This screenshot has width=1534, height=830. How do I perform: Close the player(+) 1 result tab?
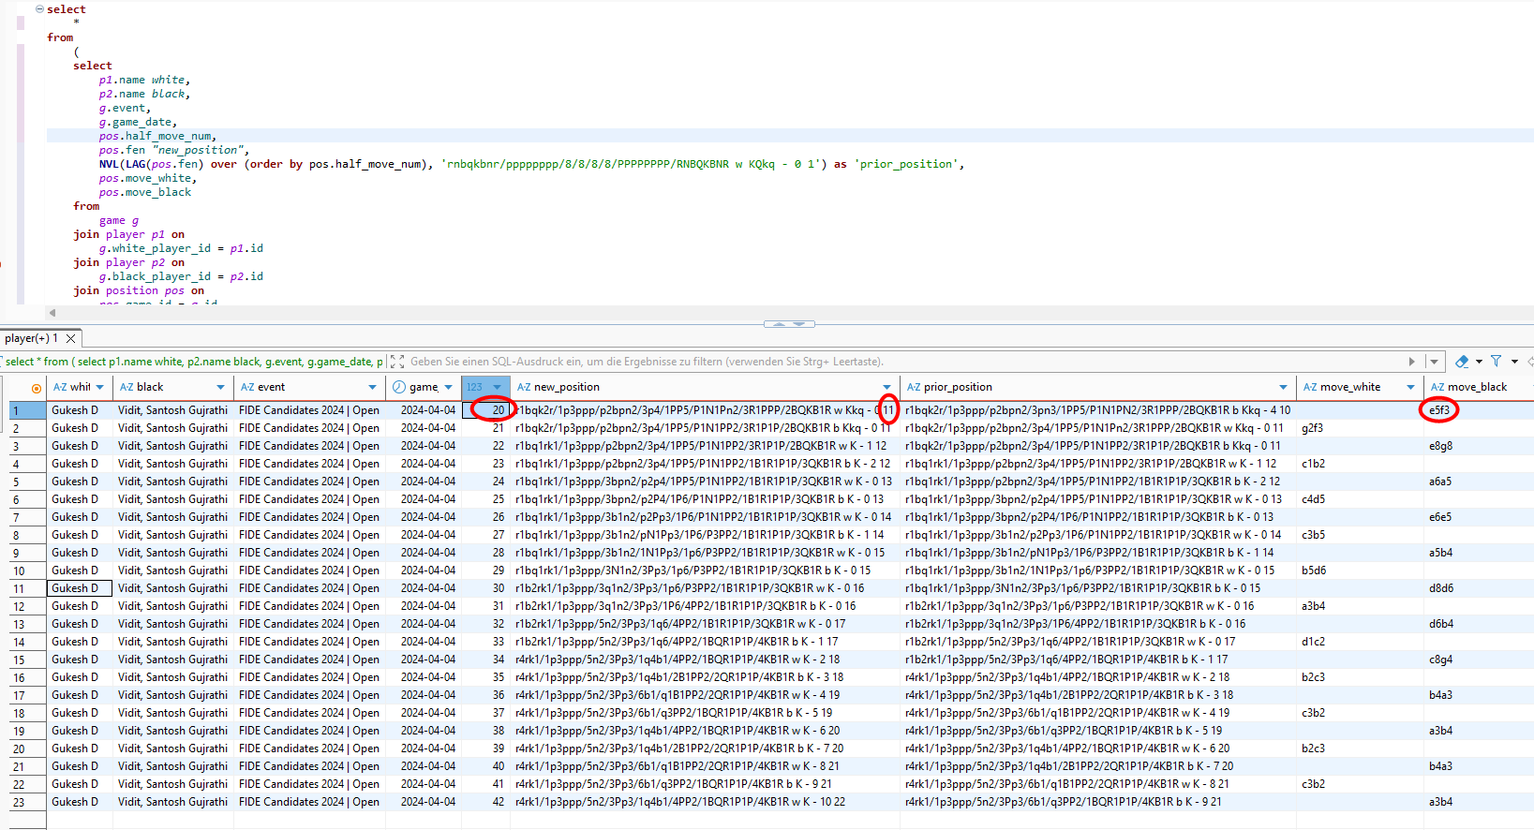pos(70,338)
